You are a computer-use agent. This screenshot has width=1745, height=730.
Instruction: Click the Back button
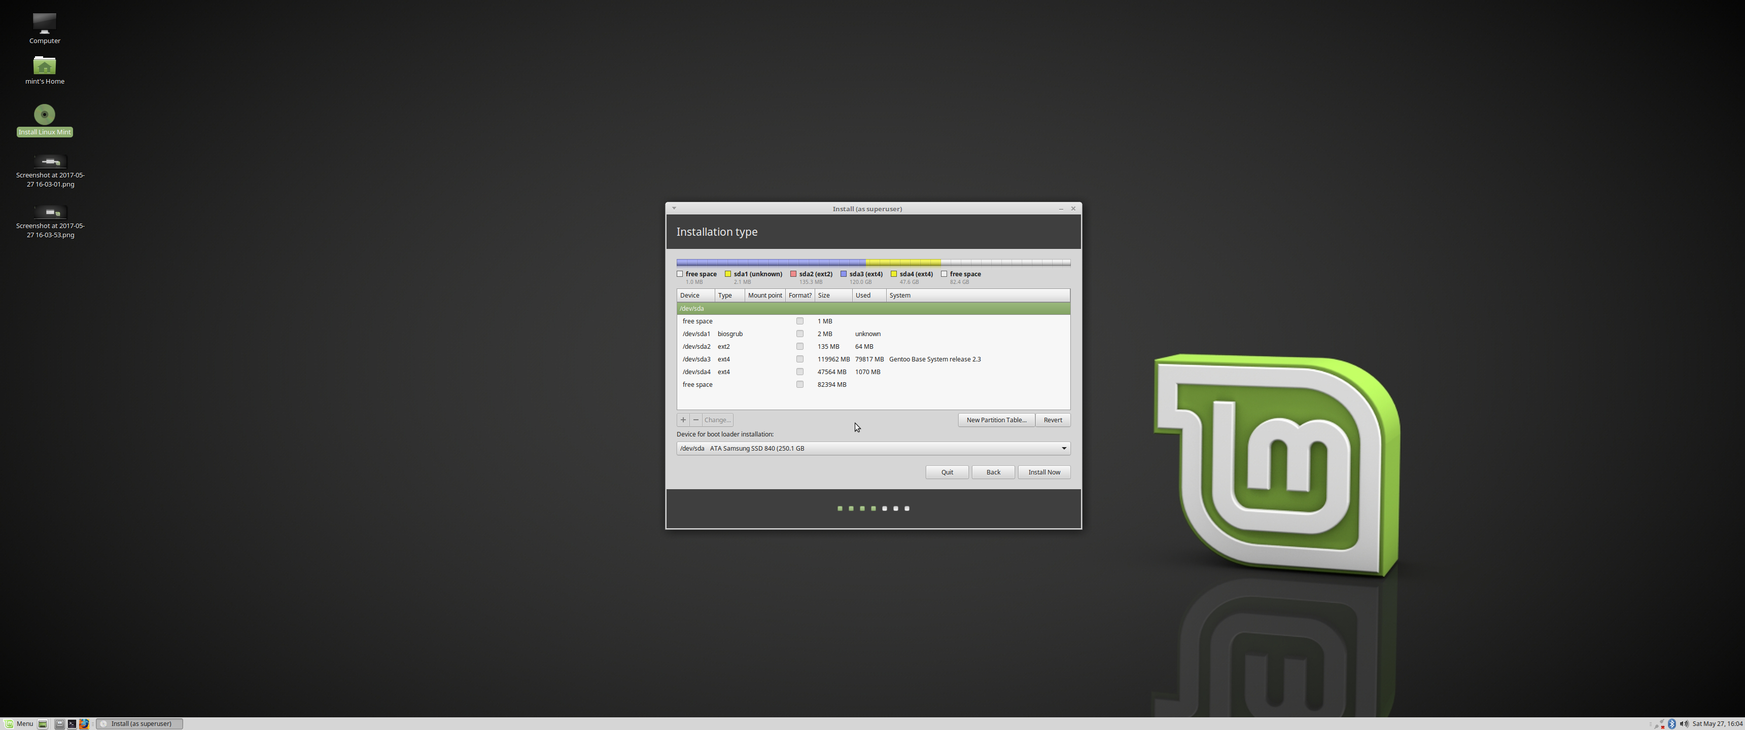993,472
